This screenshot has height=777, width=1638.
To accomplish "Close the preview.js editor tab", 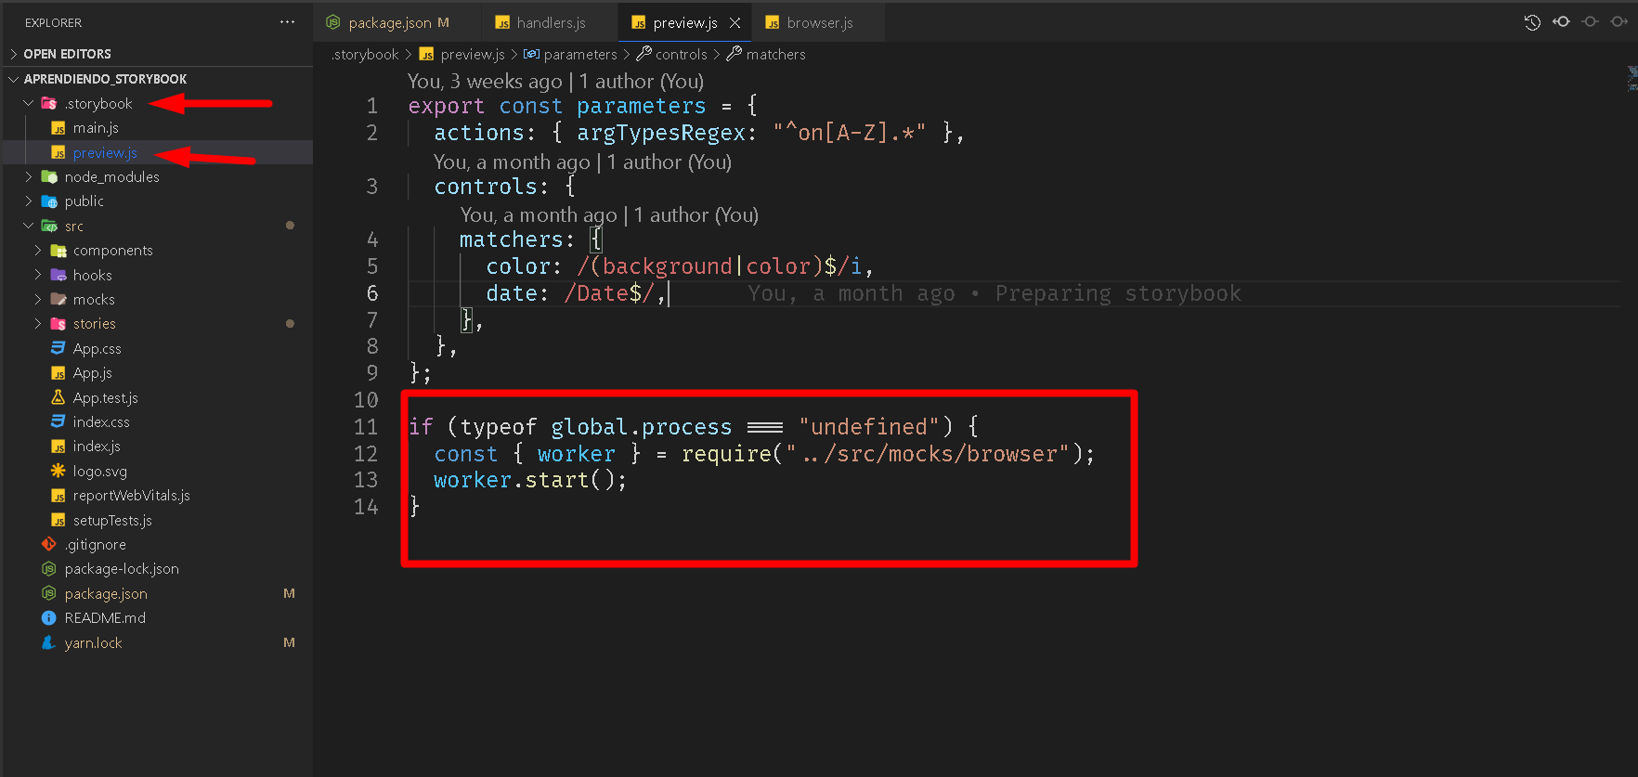I will click(734, 23).
